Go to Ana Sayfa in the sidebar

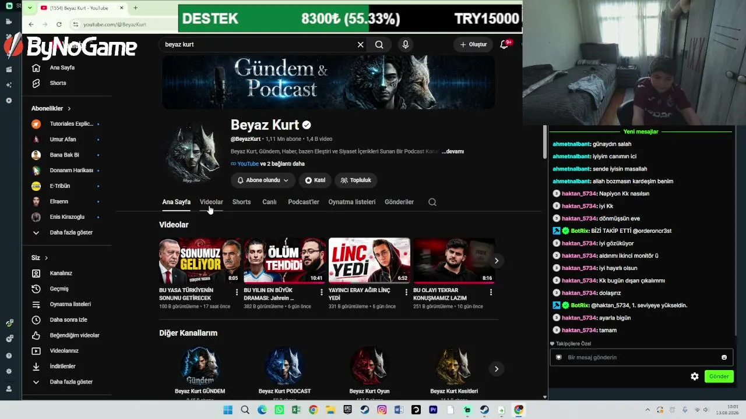click(63, 68)
